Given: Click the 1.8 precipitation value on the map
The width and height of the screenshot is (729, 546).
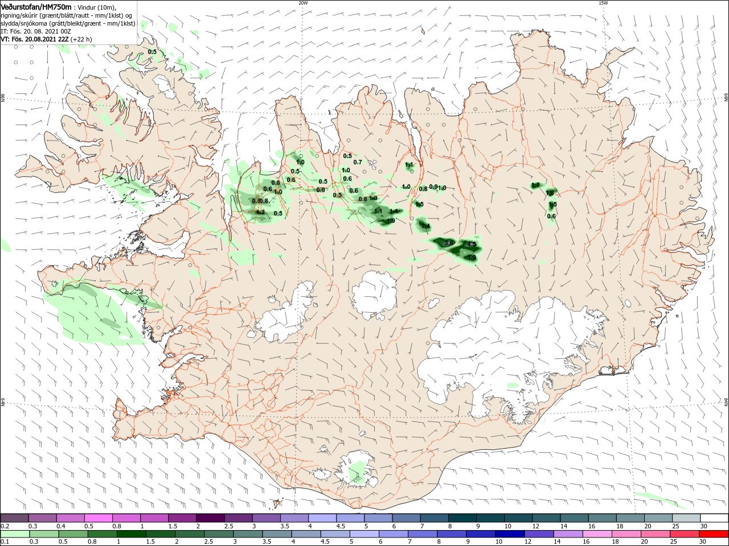Looking at the screenshot, I should click(550, 193).
